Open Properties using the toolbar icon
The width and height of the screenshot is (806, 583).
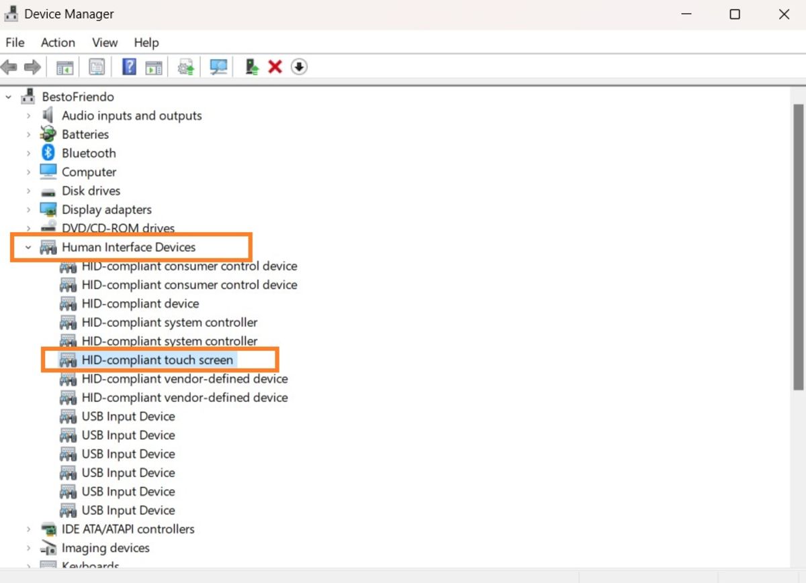coord(96,66)
